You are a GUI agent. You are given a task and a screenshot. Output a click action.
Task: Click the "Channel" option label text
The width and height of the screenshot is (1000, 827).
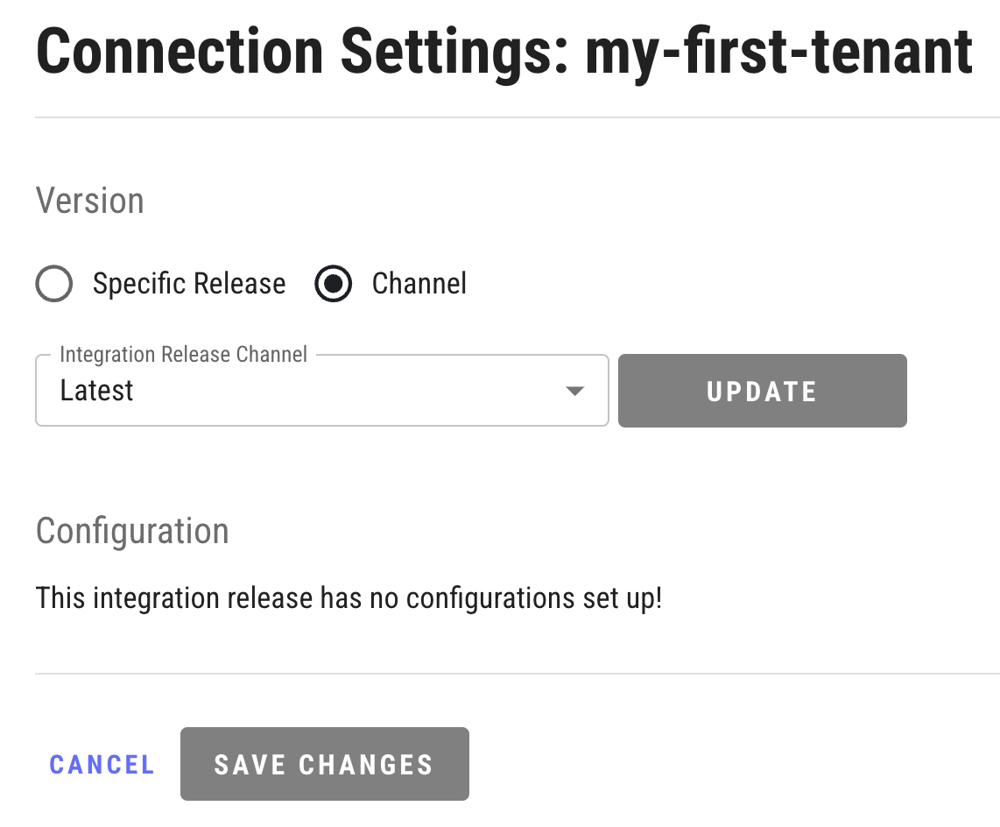(x=419, y=284)
